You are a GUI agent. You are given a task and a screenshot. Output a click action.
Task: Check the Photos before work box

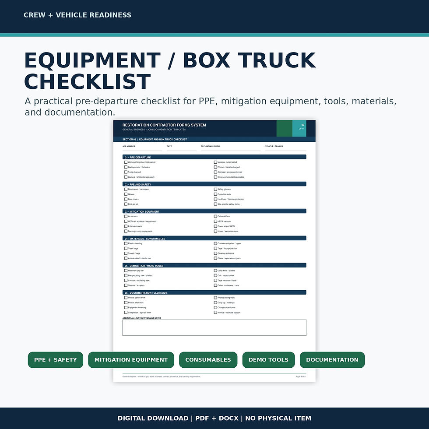(126, 298)
